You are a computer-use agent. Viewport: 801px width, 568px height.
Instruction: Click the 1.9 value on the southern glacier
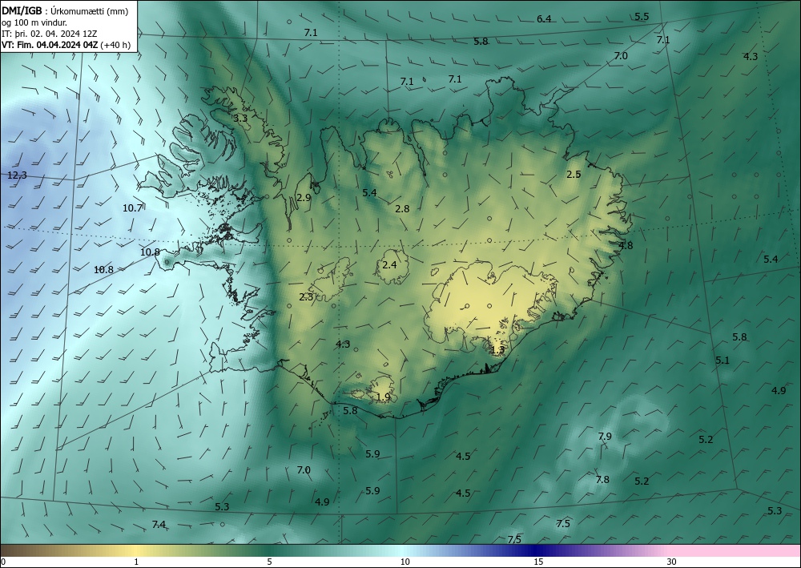[383, 397]
